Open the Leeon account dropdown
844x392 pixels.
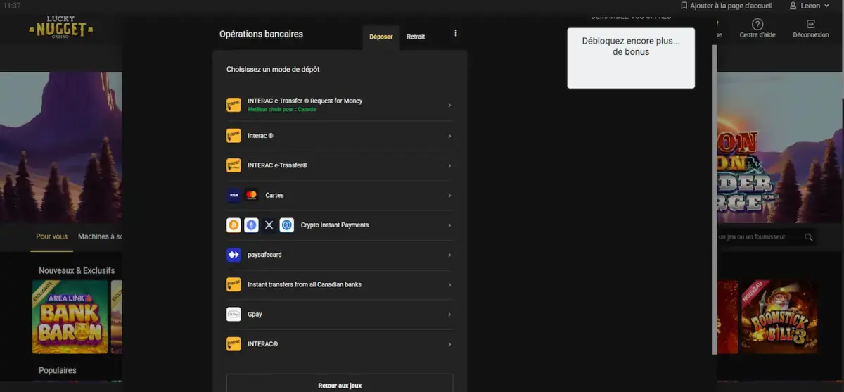pos(810,6)
